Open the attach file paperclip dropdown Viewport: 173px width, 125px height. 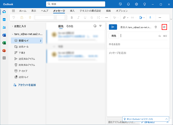point(126,18)
